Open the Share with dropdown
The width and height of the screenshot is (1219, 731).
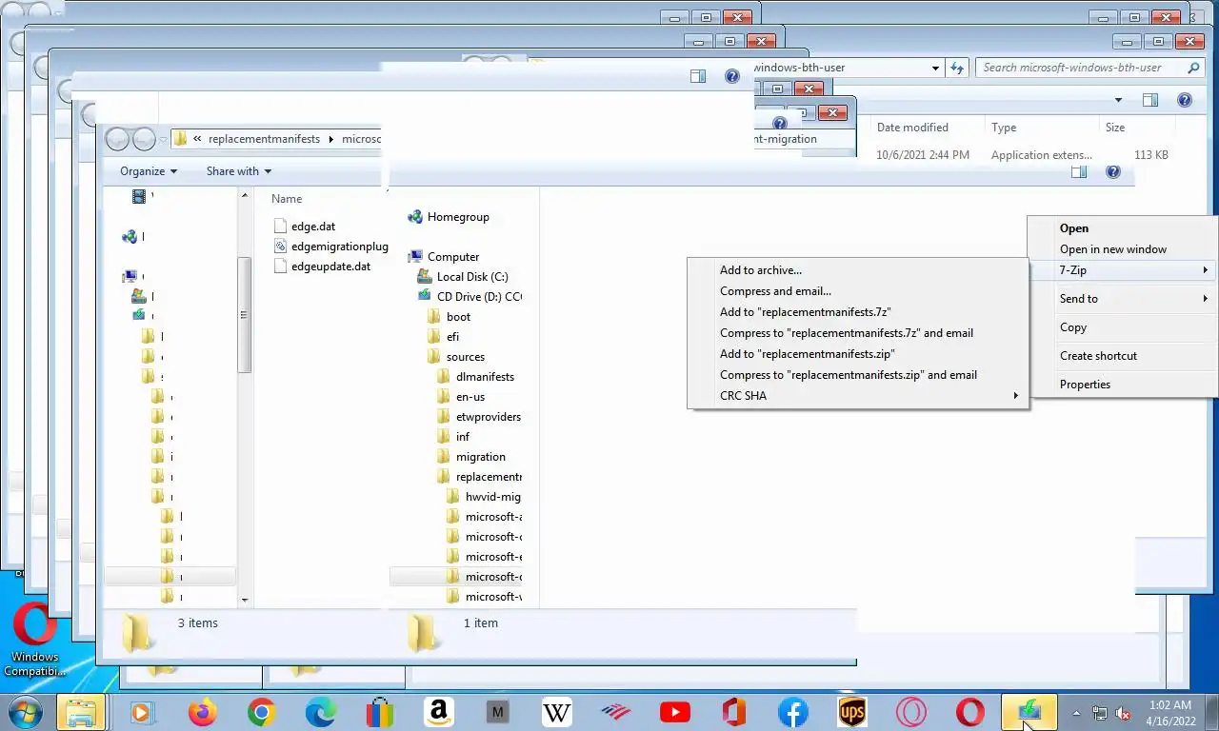(239, 171)
